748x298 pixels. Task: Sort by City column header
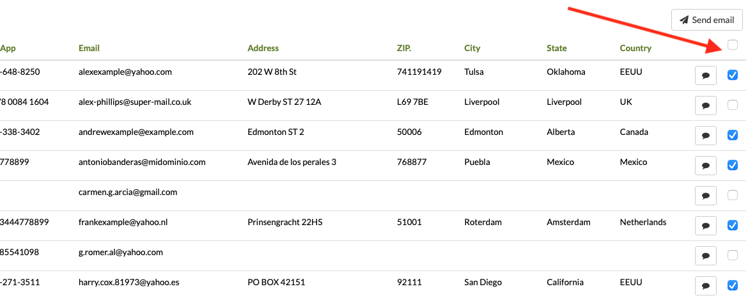(x=472, y=48)
